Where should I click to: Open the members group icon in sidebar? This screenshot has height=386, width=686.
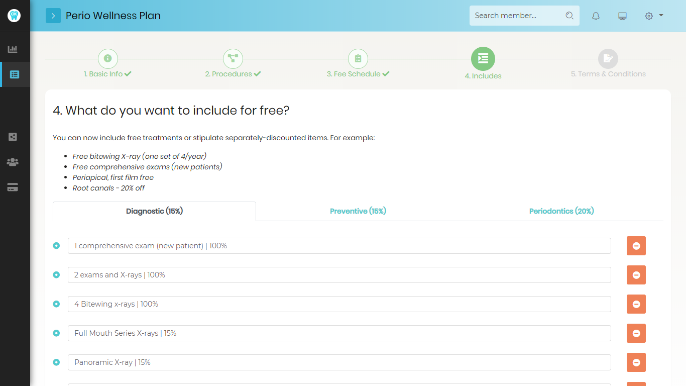(13, 162)
